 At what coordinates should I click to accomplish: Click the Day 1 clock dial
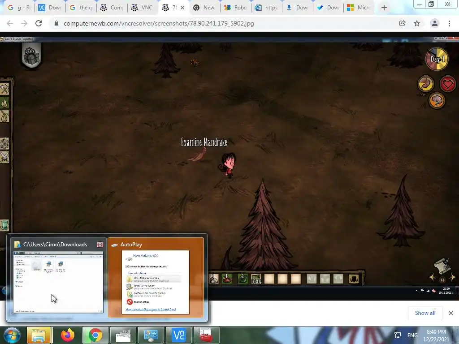(437, 59)
